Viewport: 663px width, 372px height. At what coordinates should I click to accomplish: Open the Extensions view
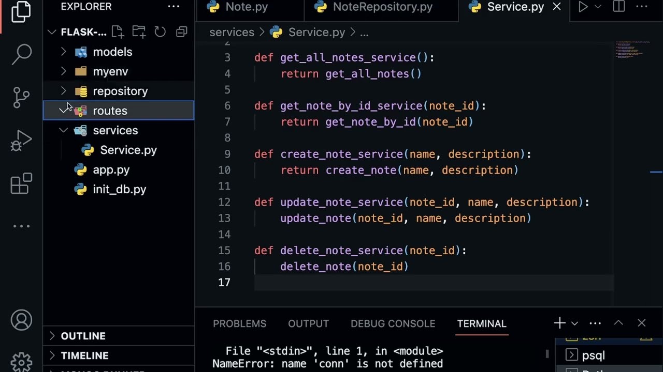pos(21,183)
